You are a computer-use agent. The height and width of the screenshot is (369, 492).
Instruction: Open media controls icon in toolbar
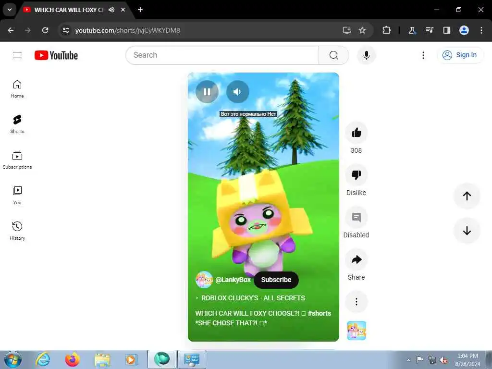pyautogui.click(x=430, y=30)
